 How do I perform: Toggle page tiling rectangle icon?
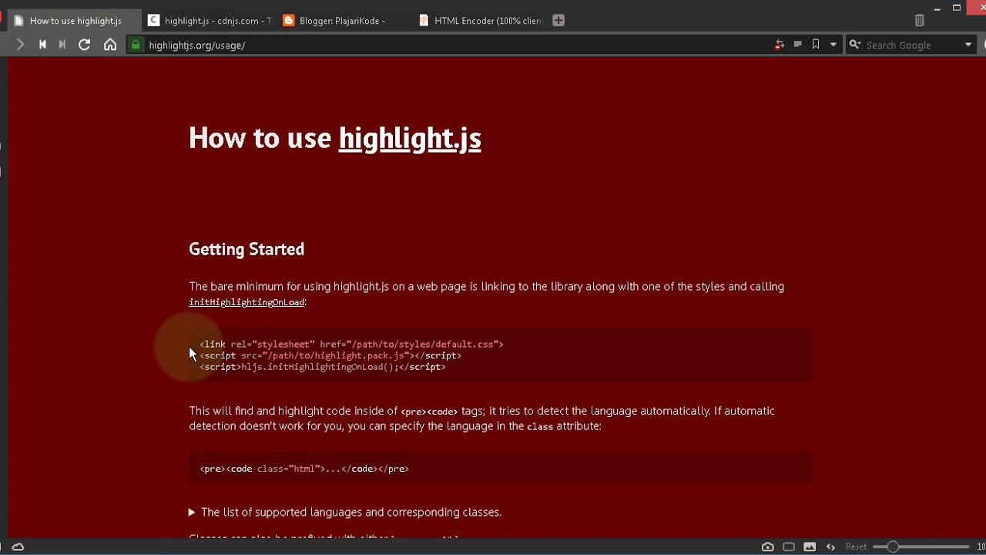click(x=789, y=547)
